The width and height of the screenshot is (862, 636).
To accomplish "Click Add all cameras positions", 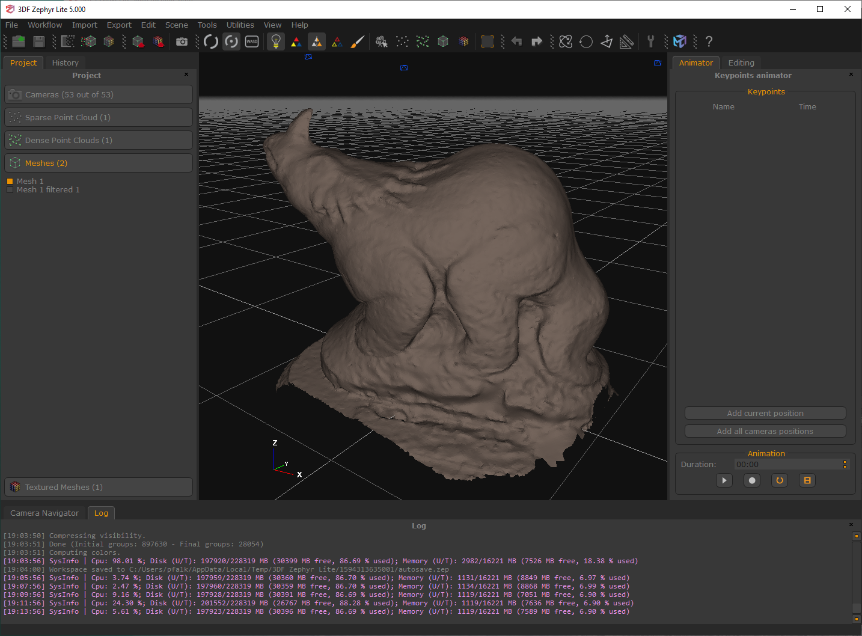I will 765,431.
